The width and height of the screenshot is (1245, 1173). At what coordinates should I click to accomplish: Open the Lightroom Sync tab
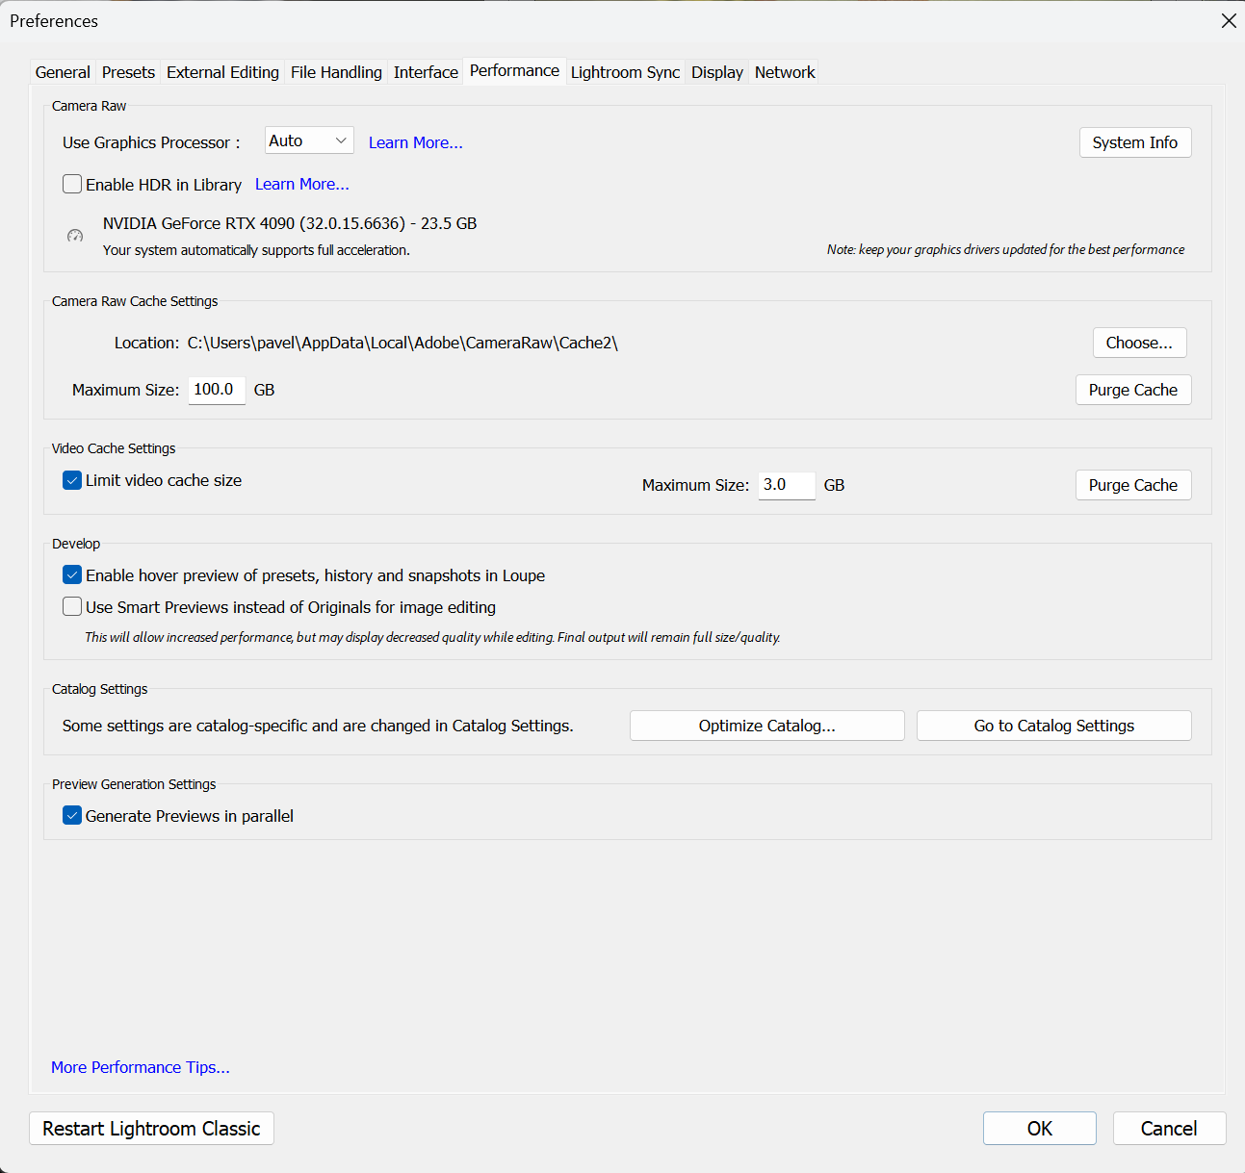pyautogui.click(x=625, y=71)
